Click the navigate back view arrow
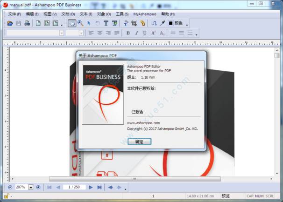Screen dimensions: 283x202 [111, 187]
